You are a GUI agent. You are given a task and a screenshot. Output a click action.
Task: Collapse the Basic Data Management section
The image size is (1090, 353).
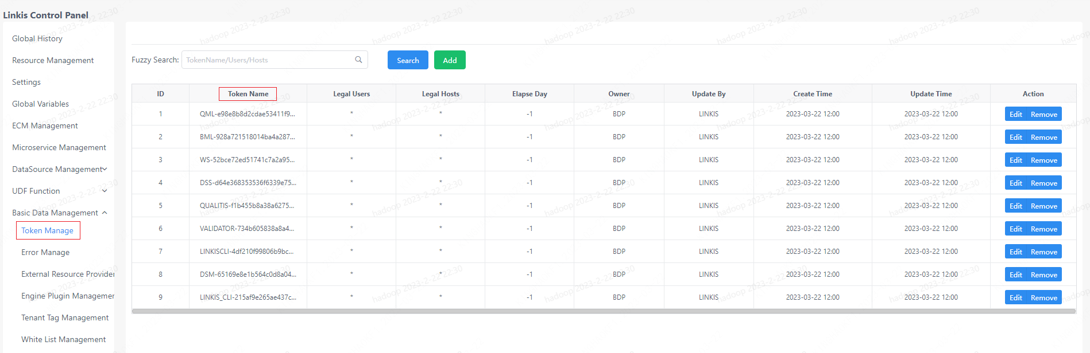click(105, 213)
